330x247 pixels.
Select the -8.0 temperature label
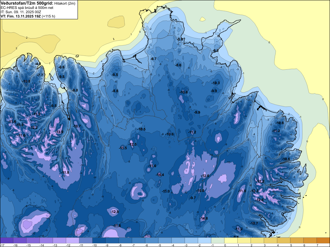tap(75, 90)
